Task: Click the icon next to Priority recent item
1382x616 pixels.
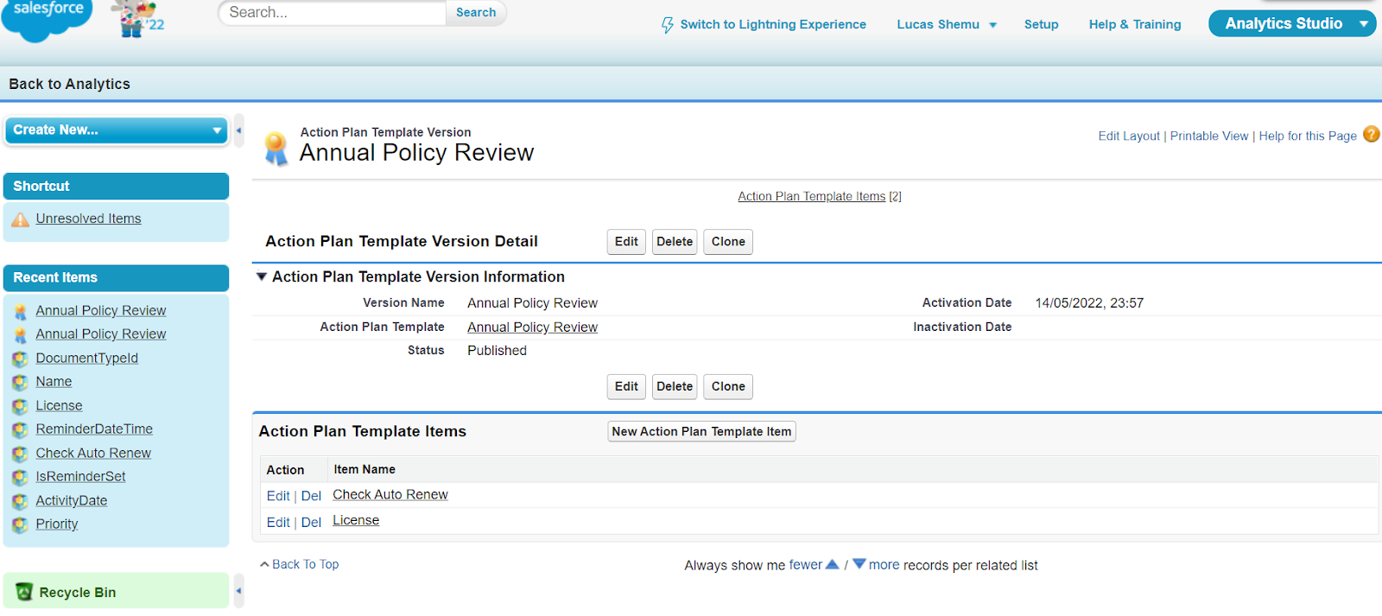Action: [x=21, y=524]
